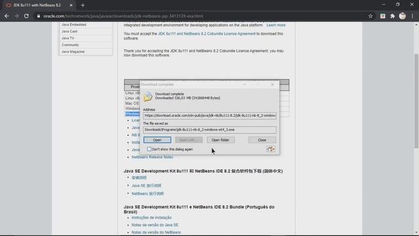
Task: Open the Instruções de instalação link
Action: 151,218
